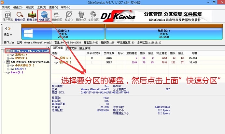Click the 备份分区 backup partition icon
225x134 pixels.
click(93, 16)
